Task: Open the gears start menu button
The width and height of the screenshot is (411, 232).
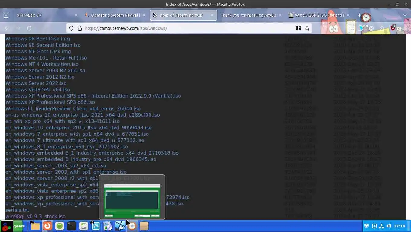Action: [13, 226]
